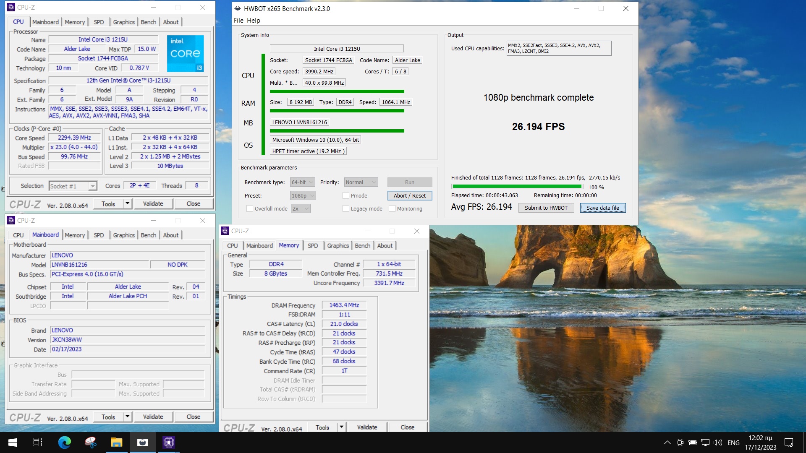806x453 pixels.
Task: Open the clock and date flyout
Action: pos(761,443)
